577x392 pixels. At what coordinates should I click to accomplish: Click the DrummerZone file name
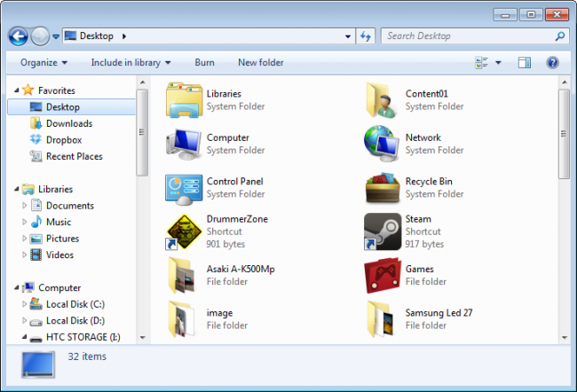pos(237,219)
